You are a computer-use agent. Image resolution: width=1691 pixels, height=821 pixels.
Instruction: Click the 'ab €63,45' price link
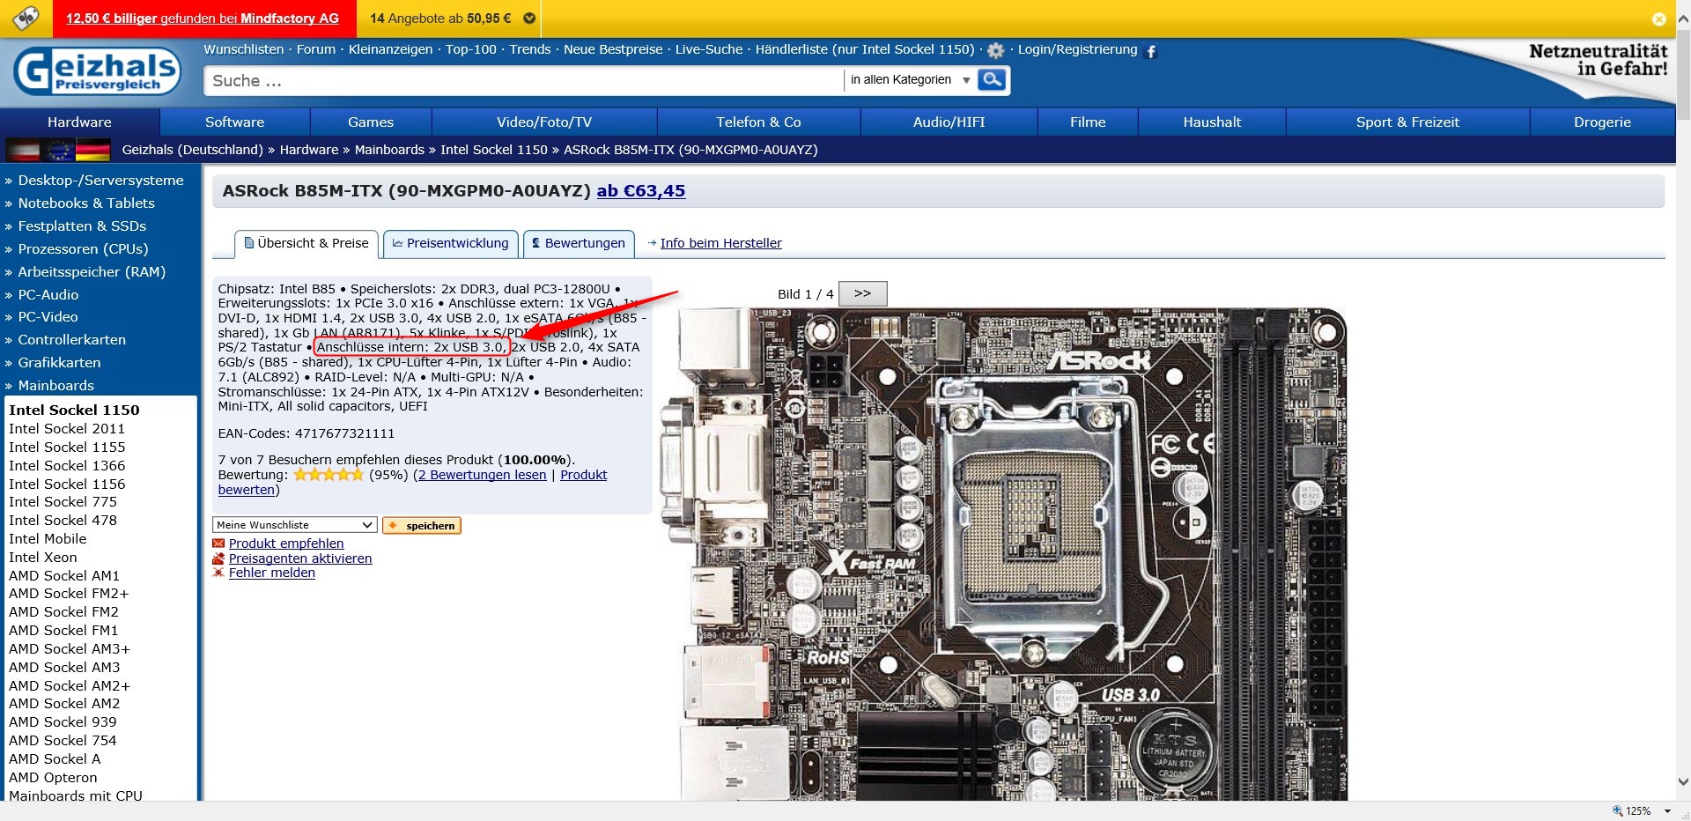(640, 191)
